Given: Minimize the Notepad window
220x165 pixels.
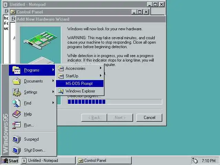Looking at the screenshot, I should [x=150, y=4].
